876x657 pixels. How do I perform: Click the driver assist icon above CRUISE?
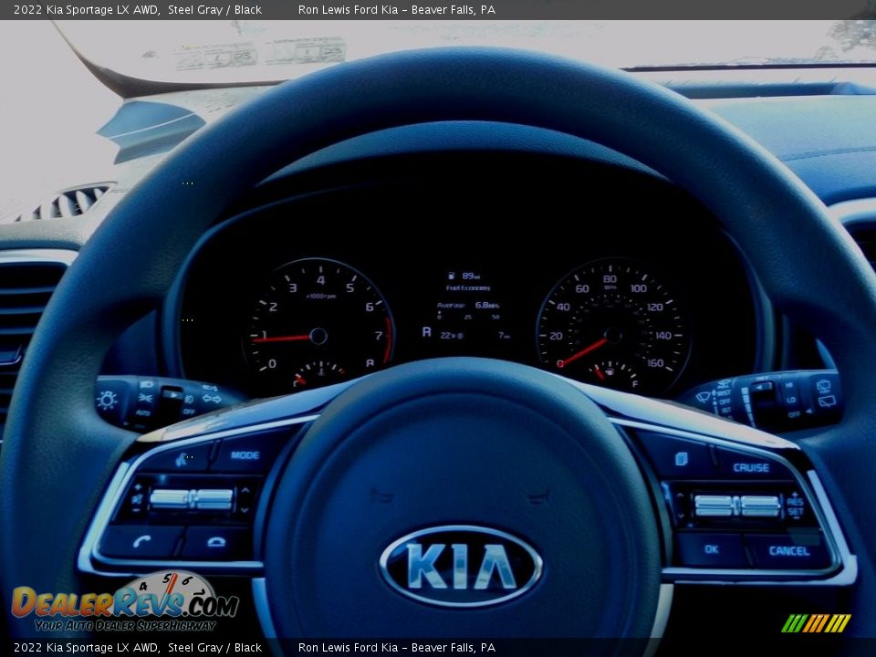pyautogui.click(x=681, y=458)
